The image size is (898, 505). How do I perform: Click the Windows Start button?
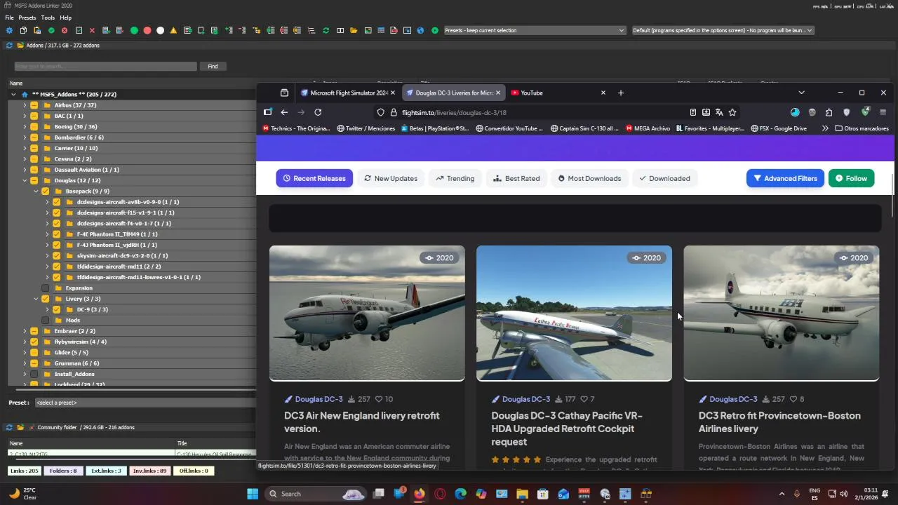(253, 494)
